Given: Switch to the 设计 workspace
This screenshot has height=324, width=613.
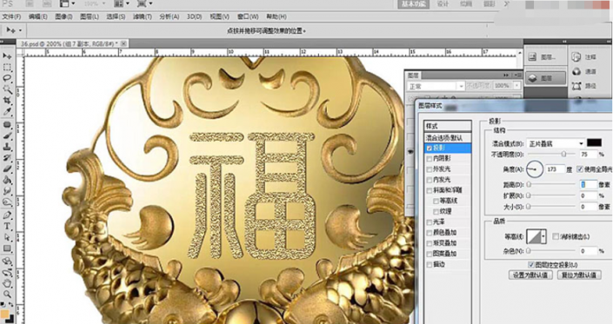Looking at the screenshot, I should point(443,4).
